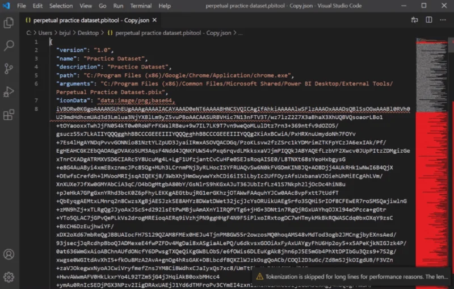Click the chrome.exe path value
The width and height of the screenshot is (454, 289).
187,76
